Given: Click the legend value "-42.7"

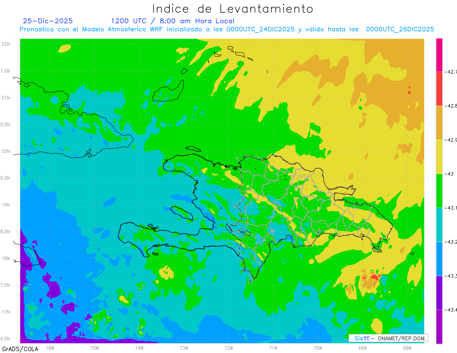Looking at the screenshot, I should point(451,72).
